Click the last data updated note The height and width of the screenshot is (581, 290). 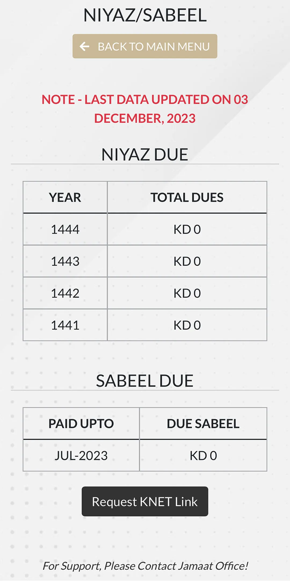145,109
